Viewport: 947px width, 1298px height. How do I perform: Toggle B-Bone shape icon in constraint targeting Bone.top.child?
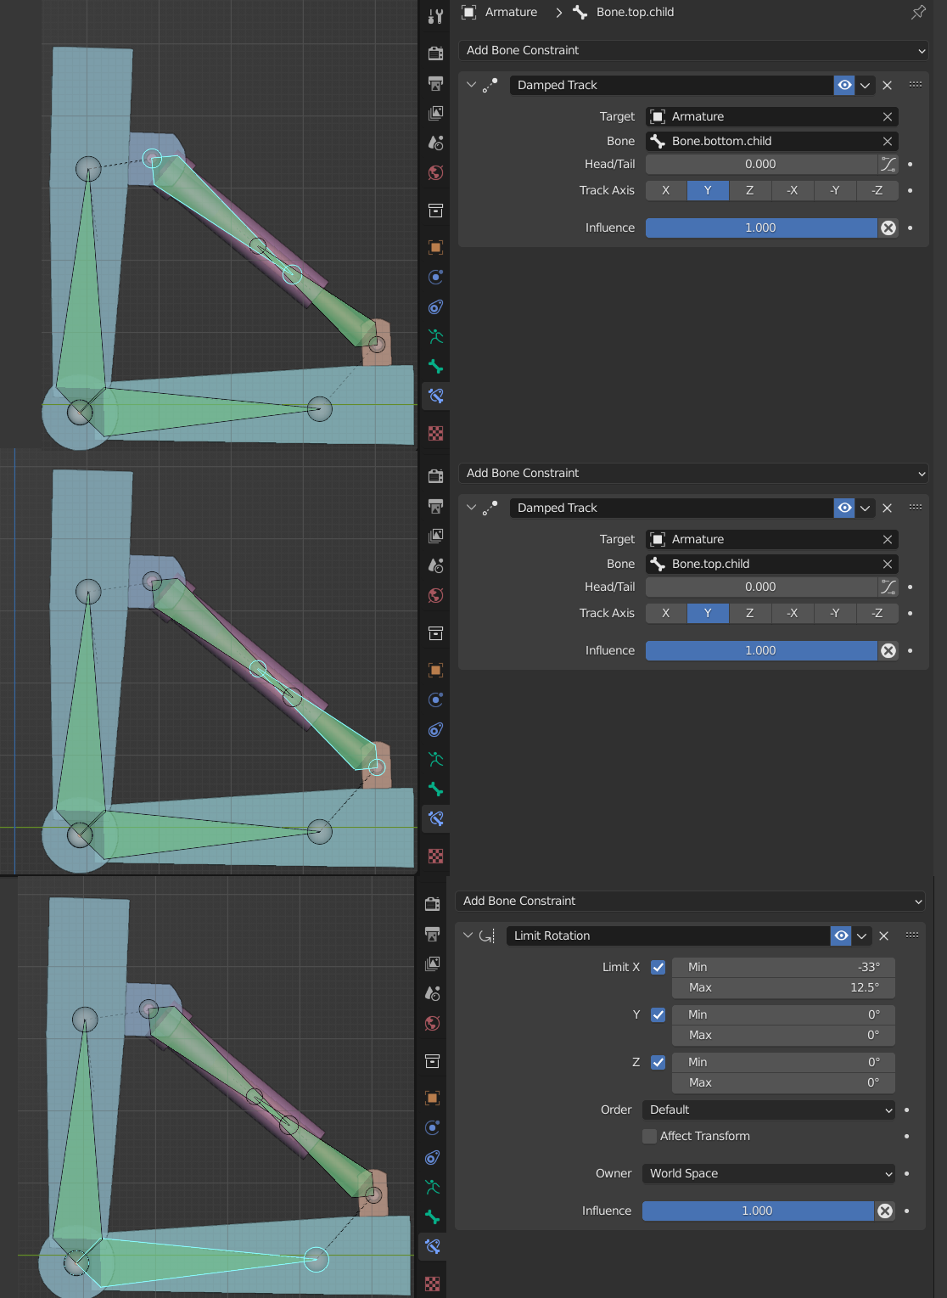(888, 587)
